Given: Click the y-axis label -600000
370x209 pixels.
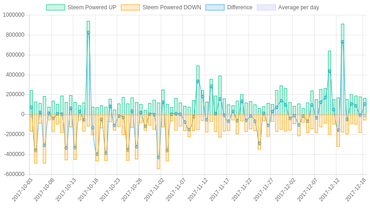Looking at the screenshot, I should coord(14,174).
